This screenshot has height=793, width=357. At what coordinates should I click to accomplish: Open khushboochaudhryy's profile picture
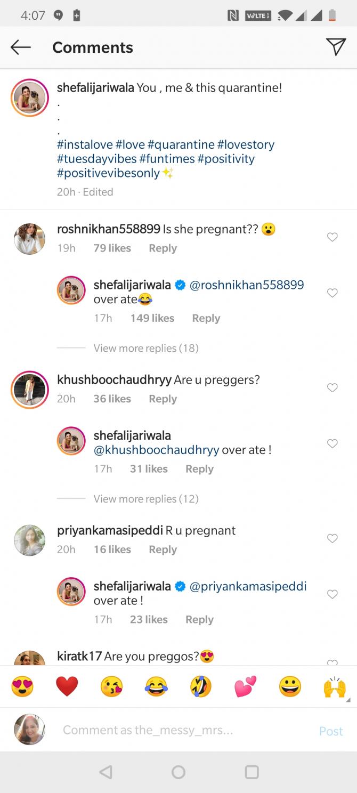coord(29,391)
